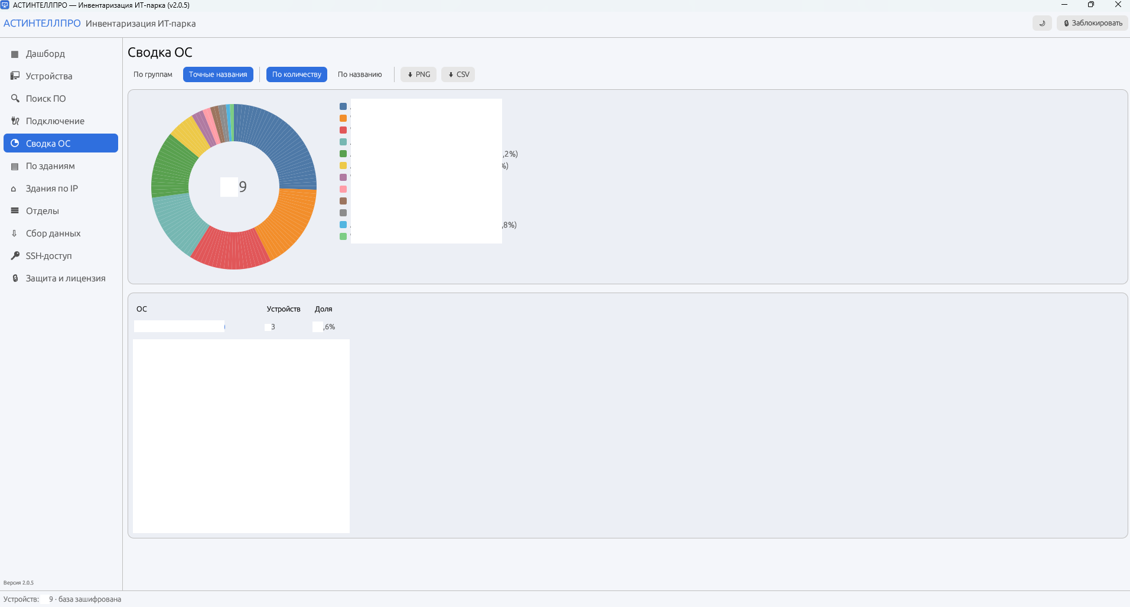Click the база зашифрована status text
Screen dimensions: 1130x607
tap(90, 599)
